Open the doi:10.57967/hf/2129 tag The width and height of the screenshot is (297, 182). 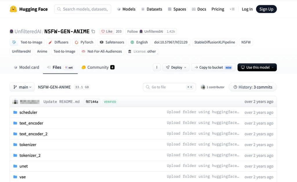171,42
